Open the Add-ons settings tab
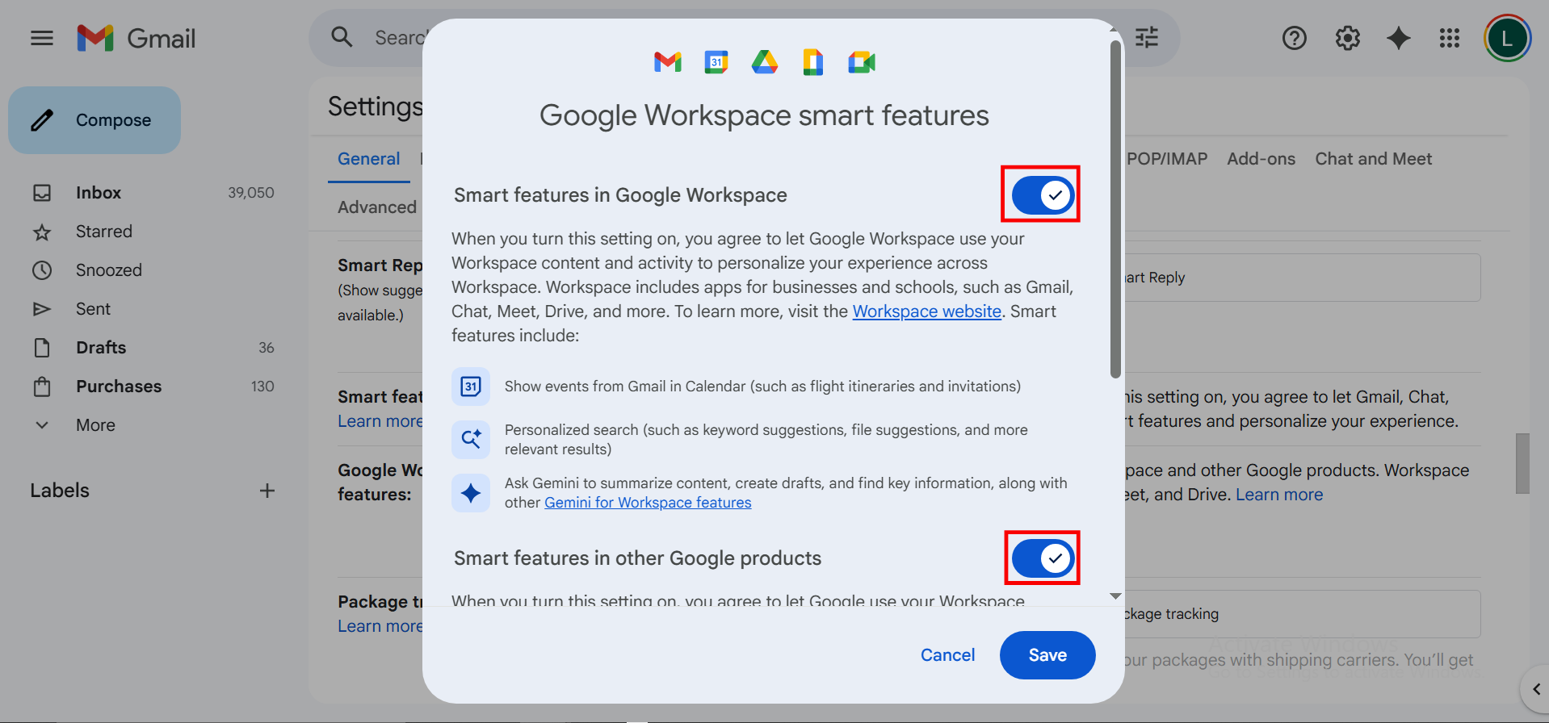Viewport: 1549px width, 723px height. 1261,159
